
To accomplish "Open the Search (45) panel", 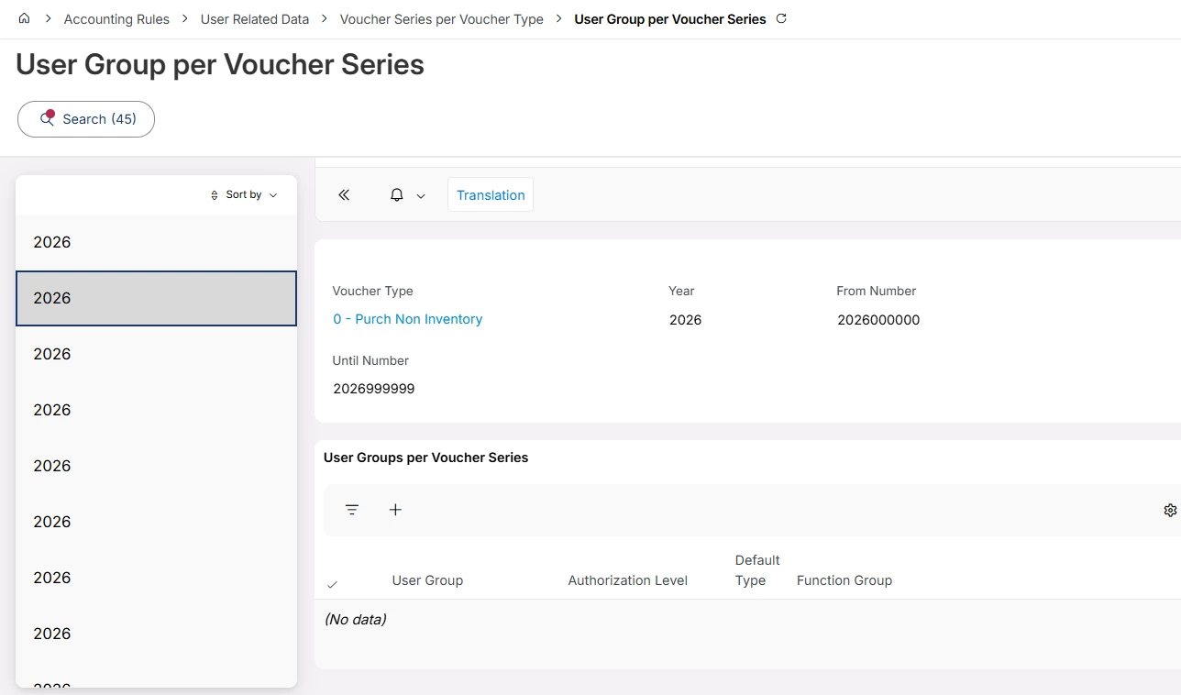I will (x=86, y=119).
